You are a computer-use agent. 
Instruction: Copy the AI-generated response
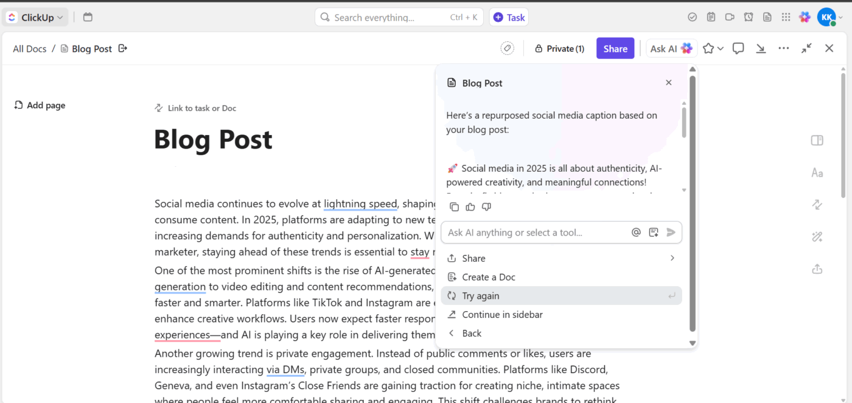pyautogui.click(x=454, y=207)
